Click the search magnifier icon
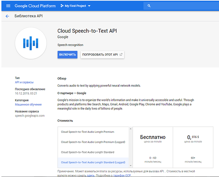The height and width of the screenshot is (177, 219). 149,6
